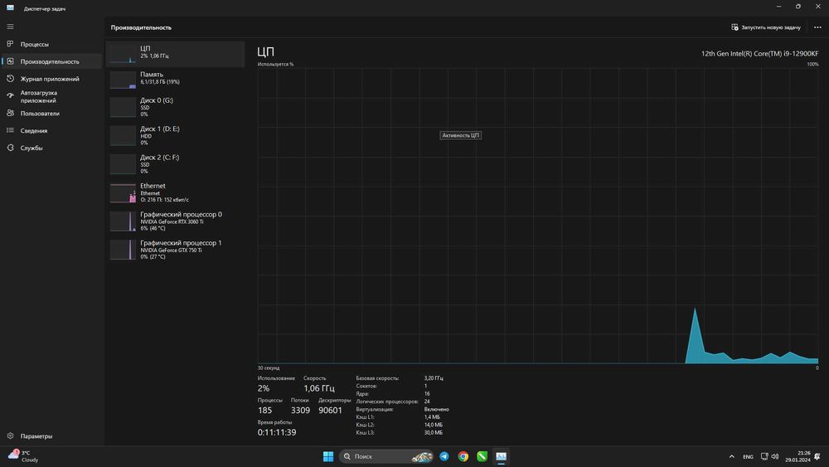Viewport: 829px width, 467px height.
Task: Click the Виртуализация Включено value
Action: click(x=436, y=410)
